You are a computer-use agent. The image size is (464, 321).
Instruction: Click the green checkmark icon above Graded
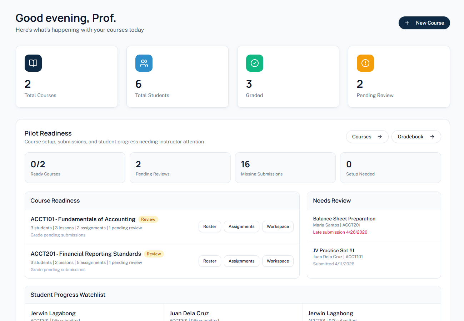(255, 63)
